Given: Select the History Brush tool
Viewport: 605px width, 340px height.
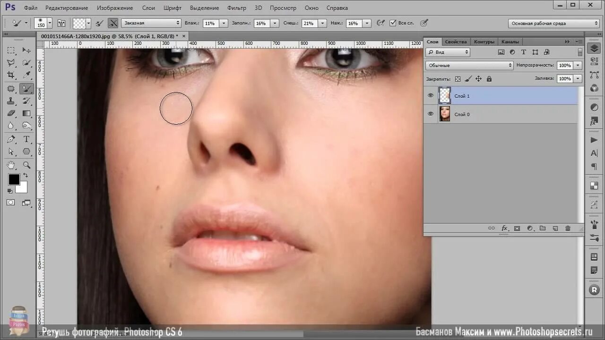Looking at the screenshot, I should (26, 101).
